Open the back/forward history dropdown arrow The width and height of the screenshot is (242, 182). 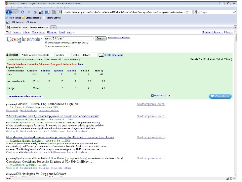point(18,12)
